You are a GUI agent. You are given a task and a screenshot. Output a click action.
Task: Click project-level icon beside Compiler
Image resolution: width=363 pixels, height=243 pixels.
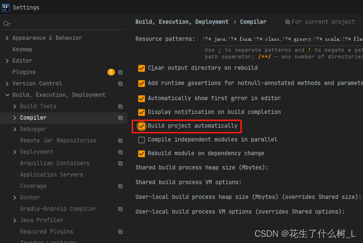[121, 118]
